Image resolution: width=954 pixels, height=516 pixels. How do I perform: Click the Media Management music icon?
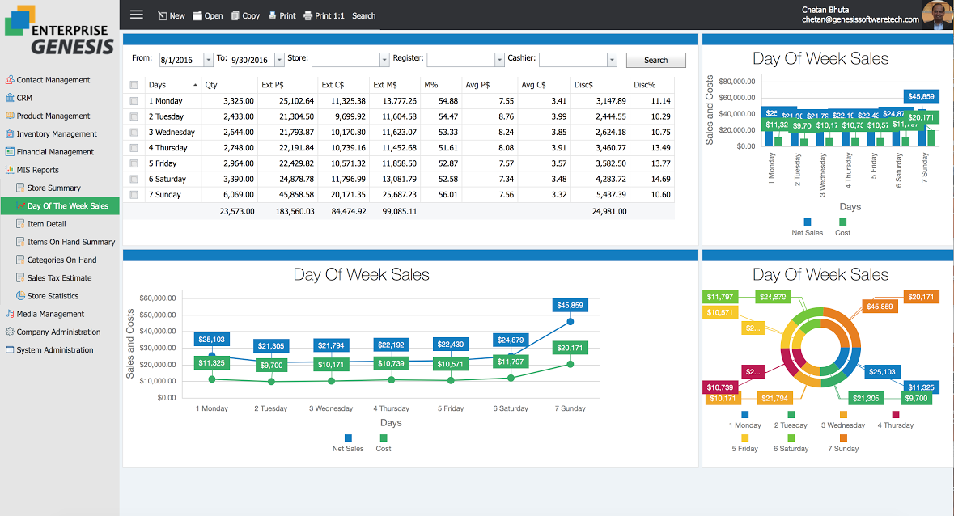click(10, 314)
